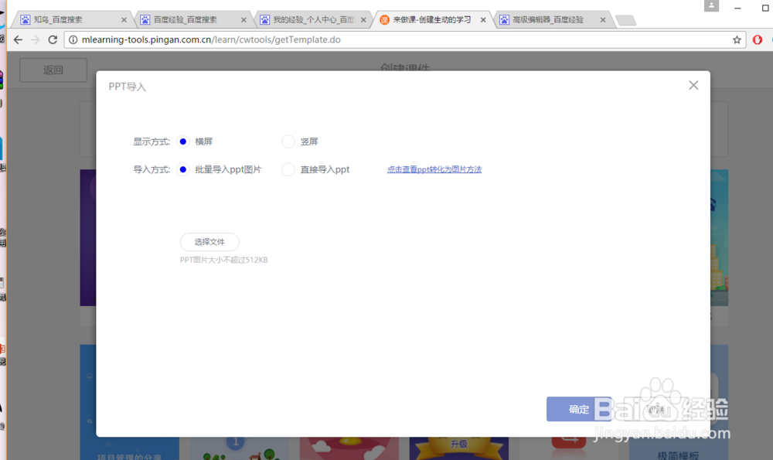The height and width of the screenshot is (460, 773).
Task: Click the 显示方式 label
Action: click(152, 141)
